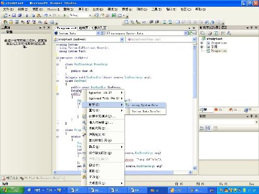Image resolution: width=259 pixels, height=194 pixels.
Task: Switch to the 对象浏览器 Object Browser tab
Action: [99, 28]
